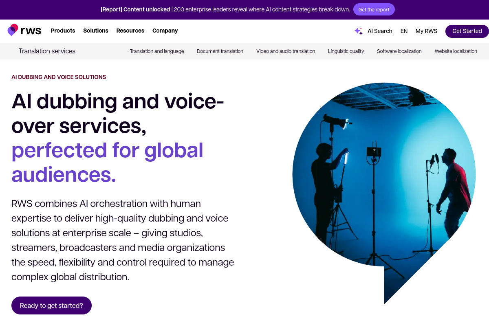Select the Software localization tab
The image size is (489, 334).
point(399,51)
